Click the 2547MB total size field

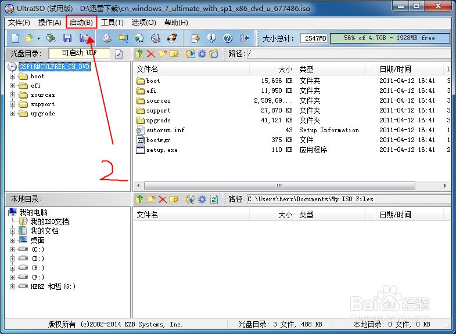coord(314,38)
